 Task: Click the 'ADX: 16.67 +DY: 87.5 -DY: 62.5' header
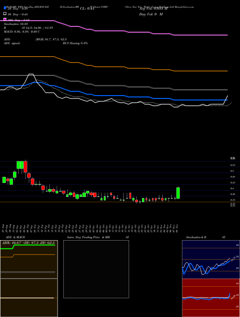[x=29, y=243]
